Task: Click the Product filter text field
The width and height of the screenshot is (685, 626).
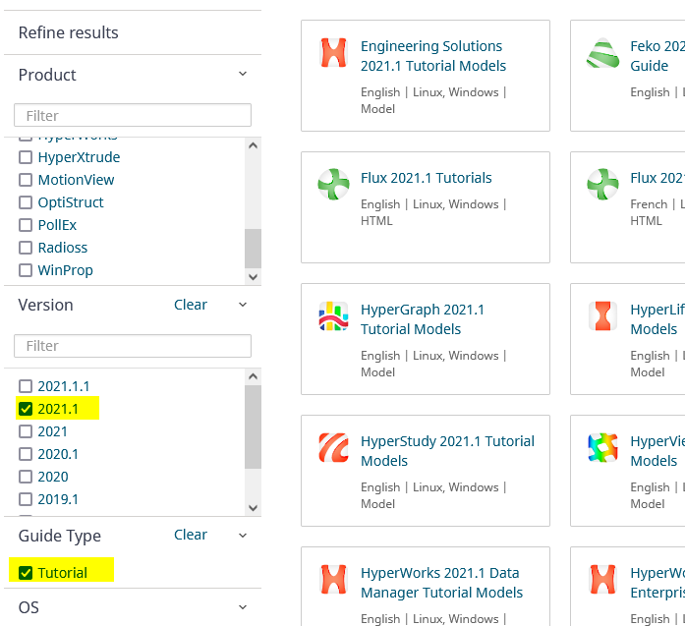Action: (133, 115)
